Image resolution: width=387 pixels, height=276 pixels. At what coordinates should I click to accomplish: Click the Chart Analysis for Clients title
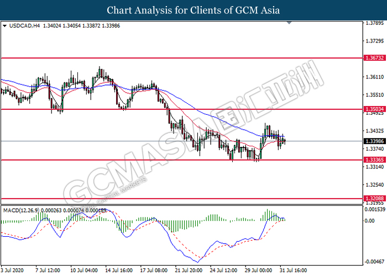[x=193, y=10]
